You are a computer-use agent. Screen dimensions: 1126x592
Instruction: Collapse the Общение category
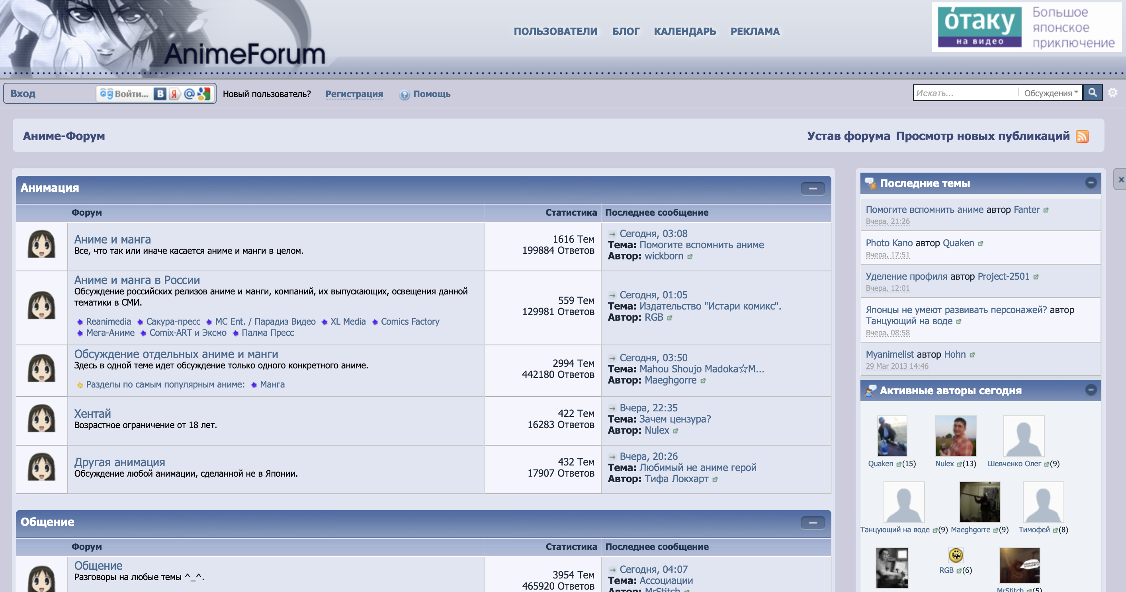(x=813, y=522)
